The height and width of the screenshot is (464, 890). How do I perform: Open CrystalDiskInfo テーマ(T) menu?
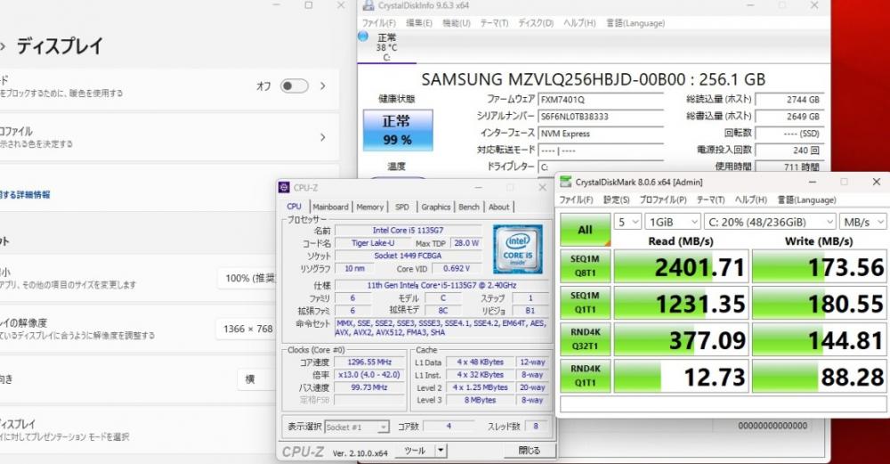pos(494,23)
